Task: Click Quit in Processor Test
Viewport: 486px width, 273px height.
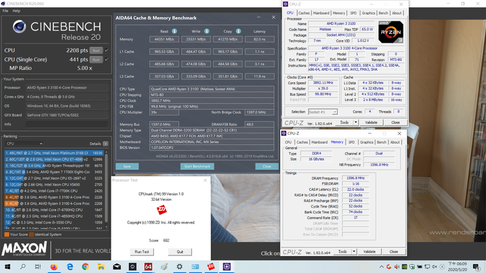Action: tap(180, 251)
